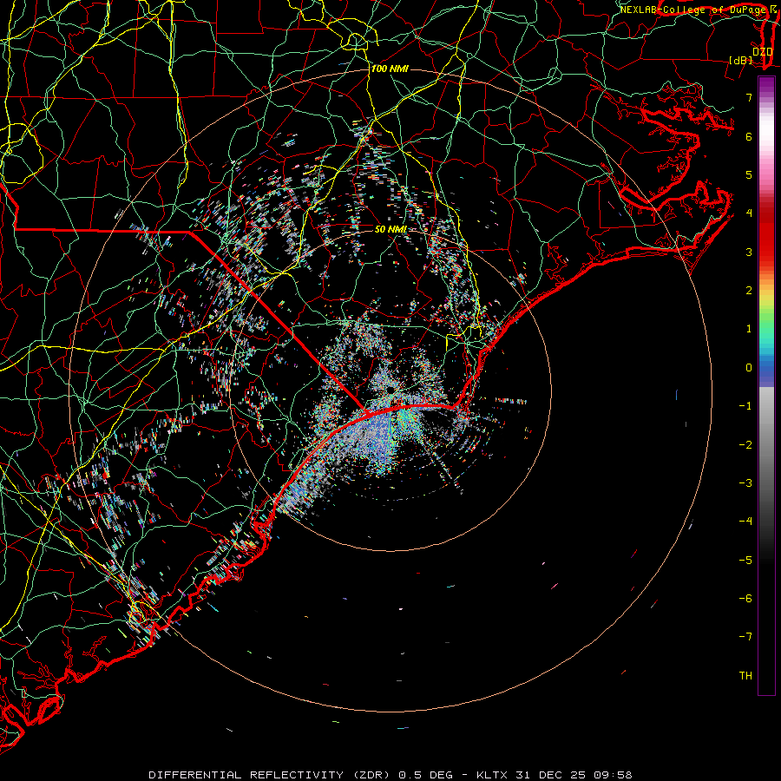Click the legend value "-3"

click(x=745, y=482)
